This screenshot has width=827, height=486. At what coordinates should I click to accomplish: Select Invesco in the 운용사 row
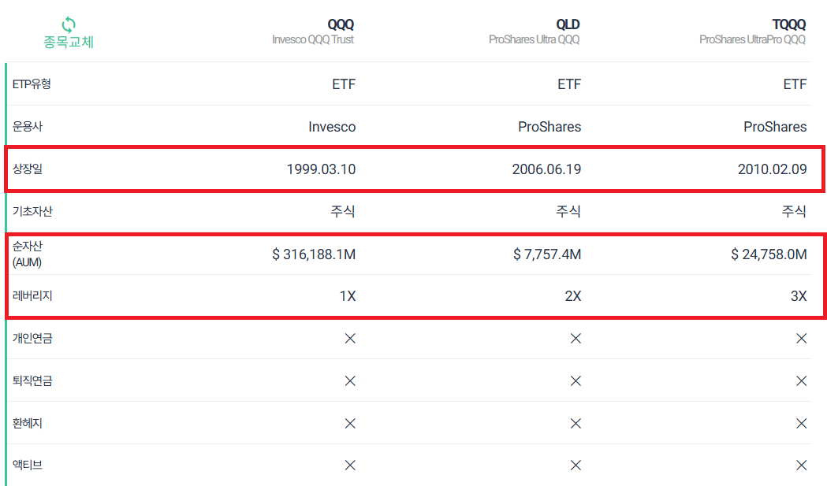[x=332, y=127]
